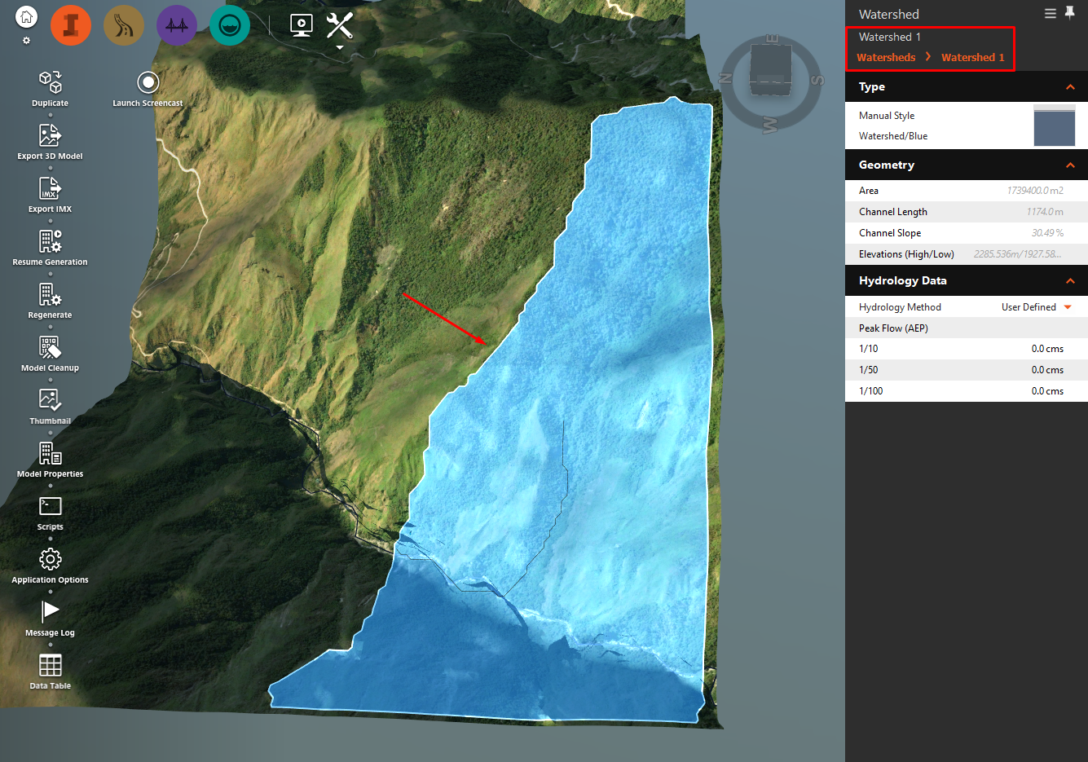Collapse the Geometry section
Image resolution: width=1088 pixels, height=762 pixels.
pyautogui.click(x=1070, y=165)
